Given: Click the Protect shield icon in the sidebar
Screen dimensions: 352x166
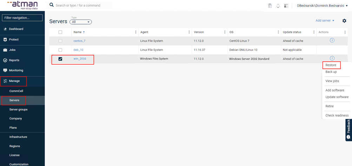Looking at the screenshot, I should point(5,39).
